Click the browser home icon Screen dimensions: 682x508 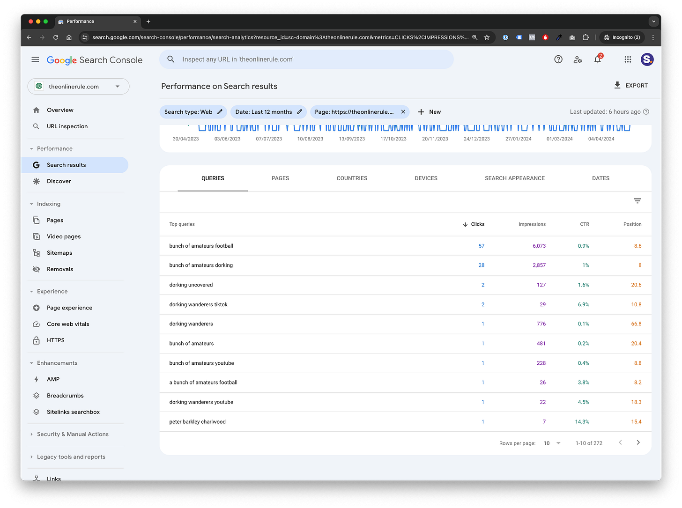(69, 37)
